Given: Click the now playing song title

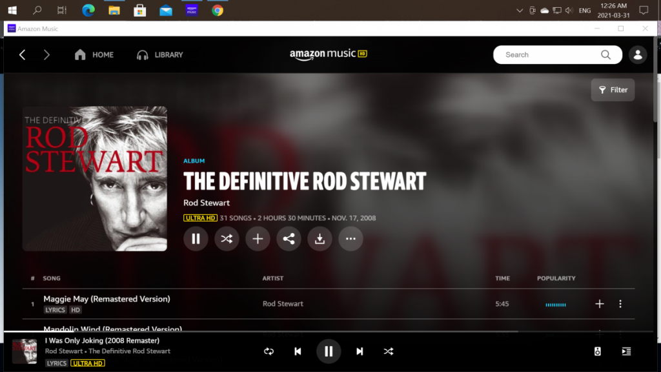Looking at the screenshot, I should [103, 340].
